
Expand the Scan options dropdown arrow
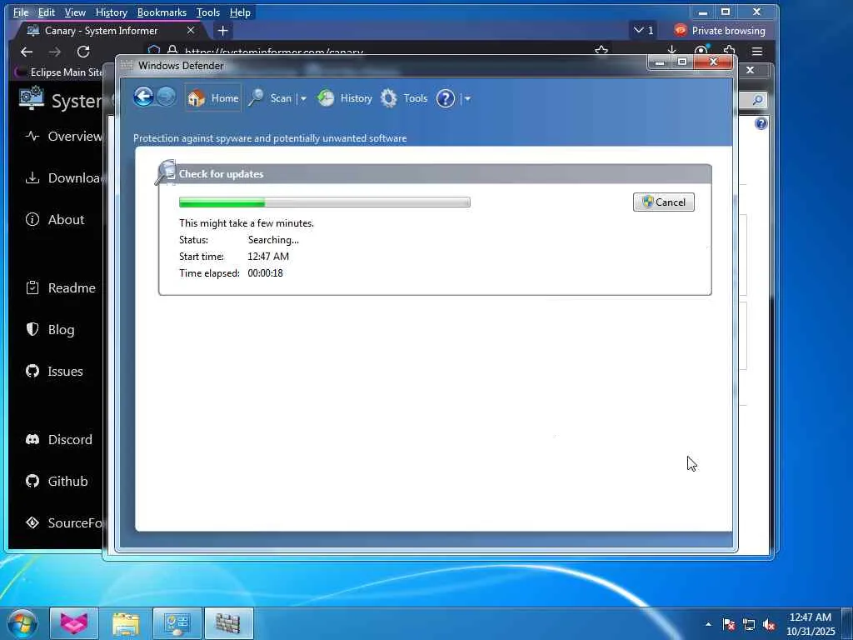click(303, 98)
